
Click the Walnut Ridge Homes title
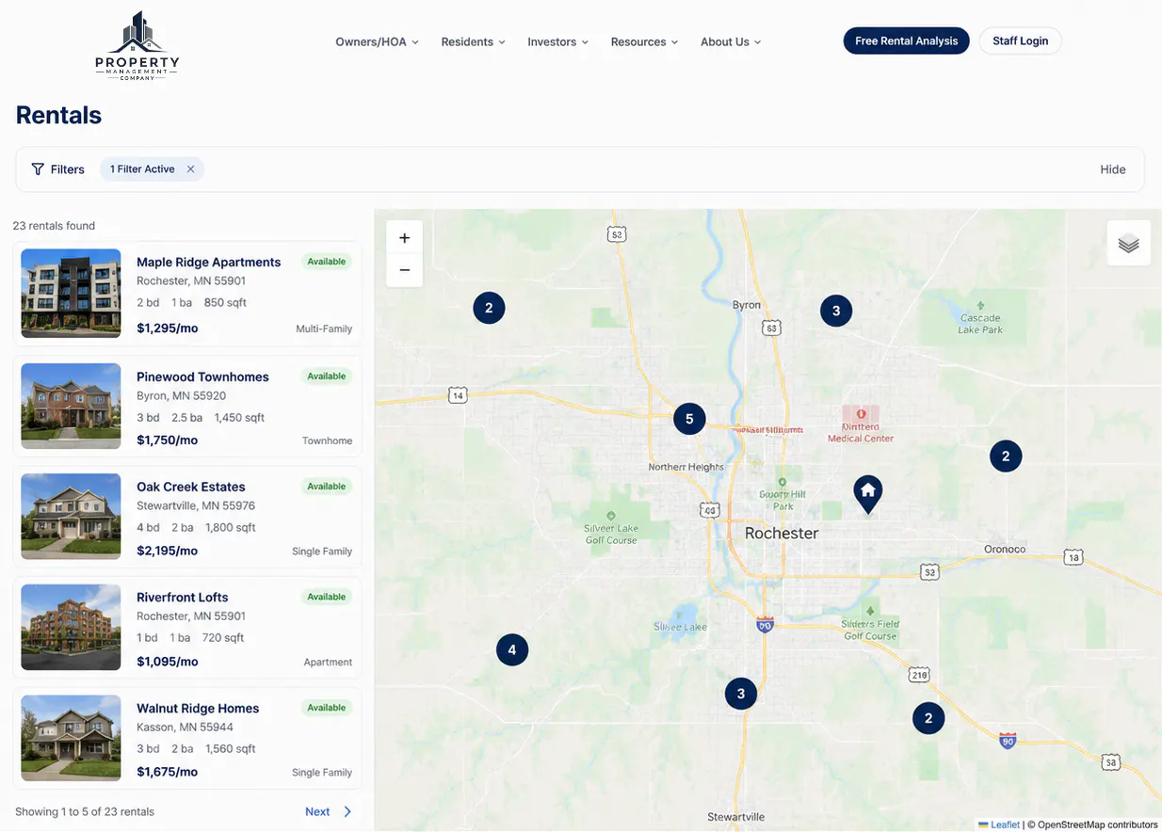198,709
